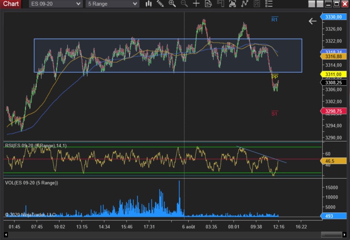Expand the 5 Range interval dropdown
The height and width of the screenshot is (240, 350).
(112, 4)
